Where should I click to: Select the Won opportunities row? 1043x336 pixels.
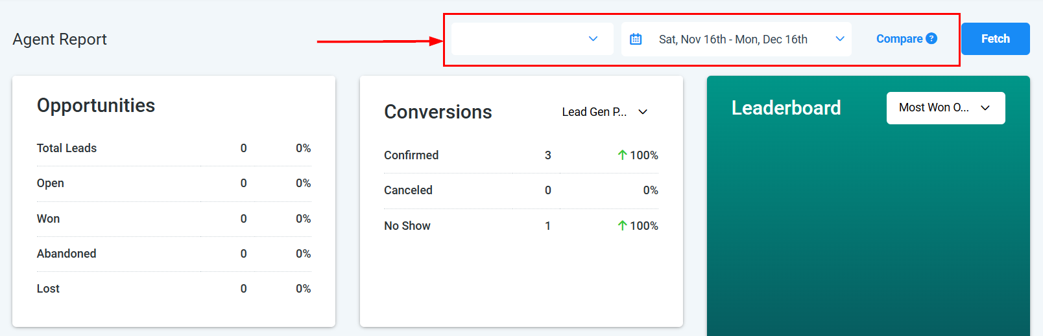(x=49, y=219)
